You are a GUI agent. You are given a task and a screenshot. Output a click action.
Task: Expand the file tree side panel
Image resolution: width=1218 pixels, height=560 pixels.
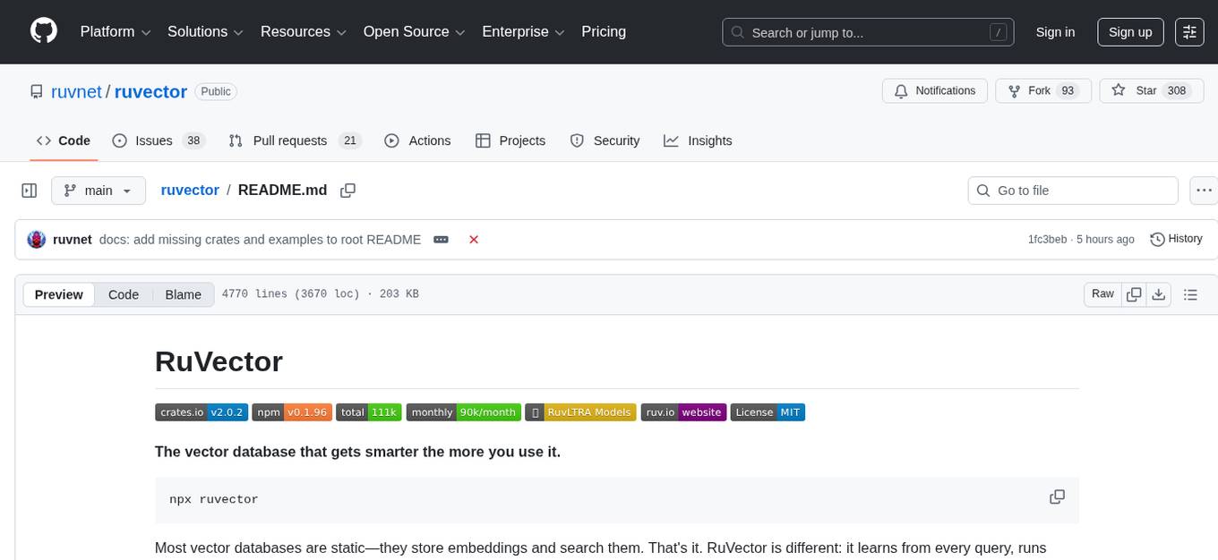pos(29,190)
